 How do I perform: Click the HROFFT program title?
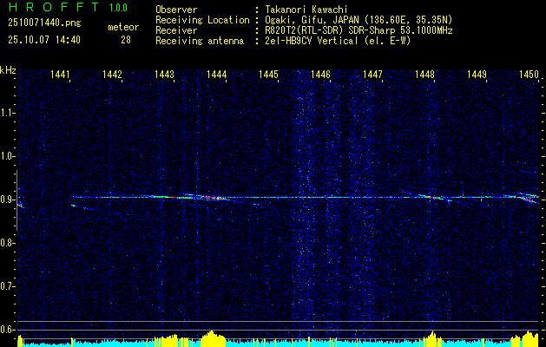(54, 7)
